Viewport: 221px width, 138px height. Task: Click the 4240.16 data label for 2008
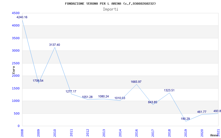pyautogui.click(x=22, y=17)
